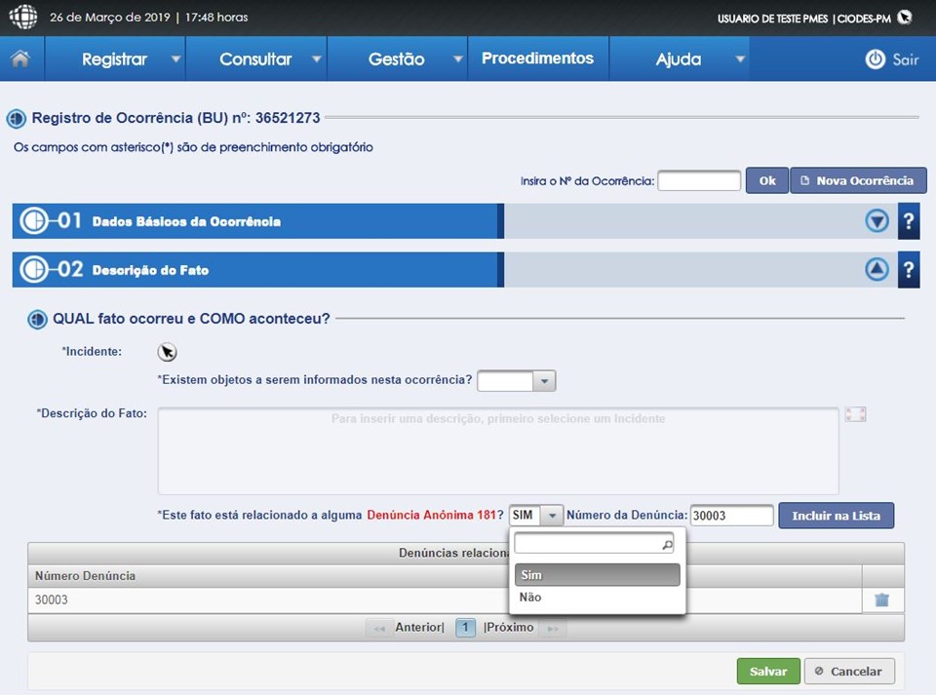Focus the Número da Denúncia field
936x695 pixels.
pyautogui.click(x=732, y=516)
